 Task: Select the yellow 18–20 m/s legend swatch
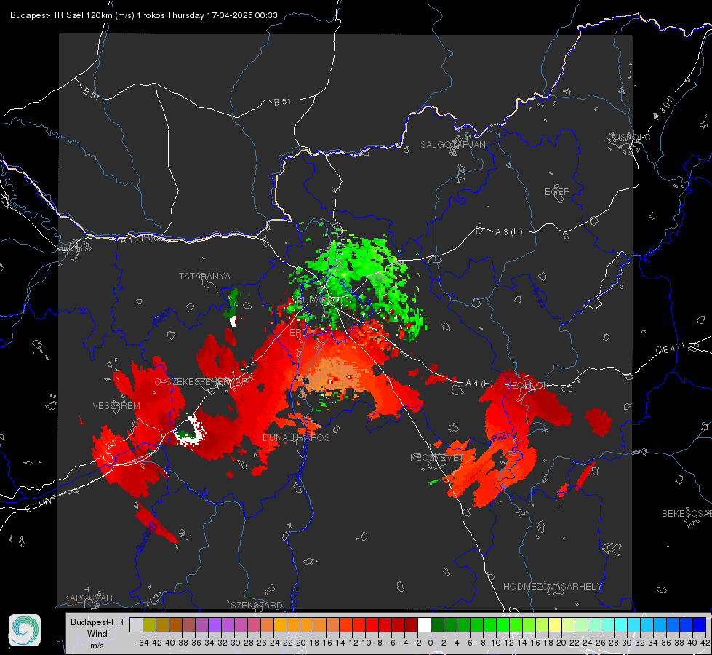556,624
